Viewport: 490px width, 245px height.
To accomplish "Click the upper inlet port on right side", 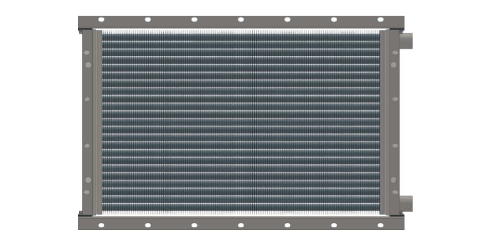I will (406, 41).
